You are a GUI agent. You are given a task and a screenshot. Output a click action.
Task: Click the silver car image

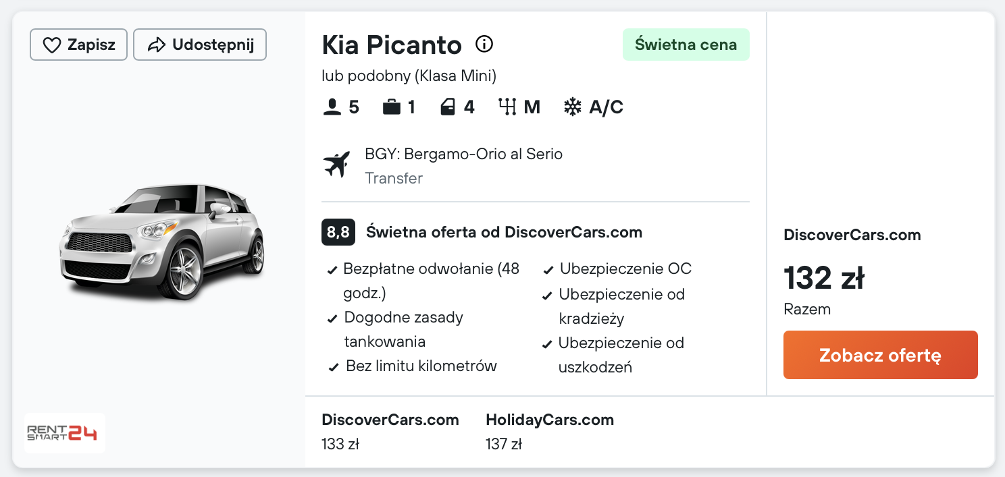pos(162,241)
